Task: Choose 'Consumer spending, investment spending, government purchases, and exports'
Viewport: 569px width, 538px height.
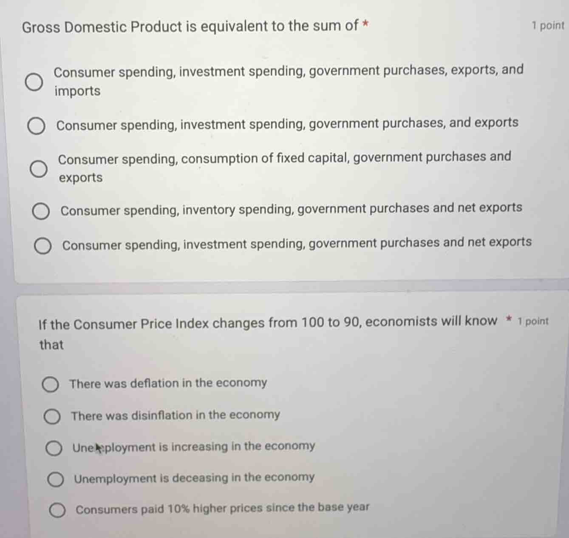Action: (x=37, y=125)
